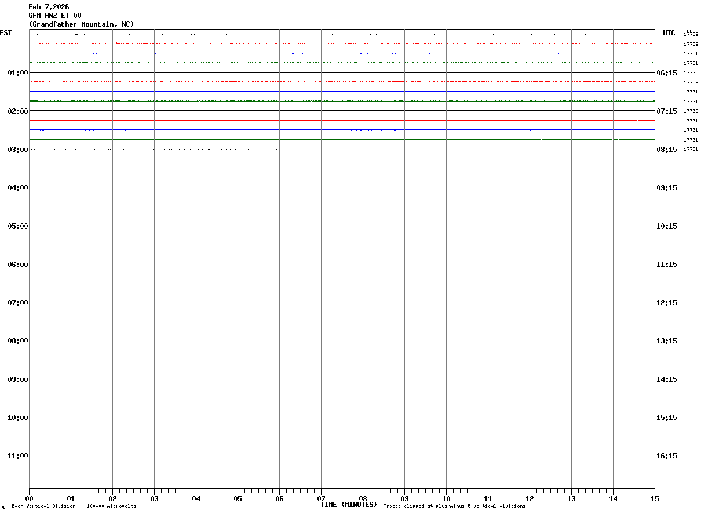Click the 07:00 EST time label
The image size is (701, 514).
tap(18, 302)
